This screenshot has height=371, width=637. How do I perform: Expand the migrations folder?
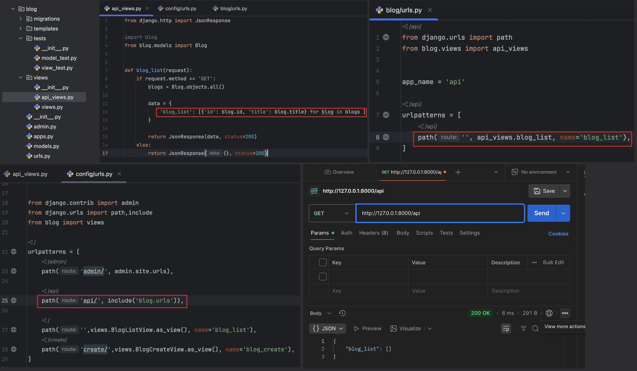(x=21, y=19)
